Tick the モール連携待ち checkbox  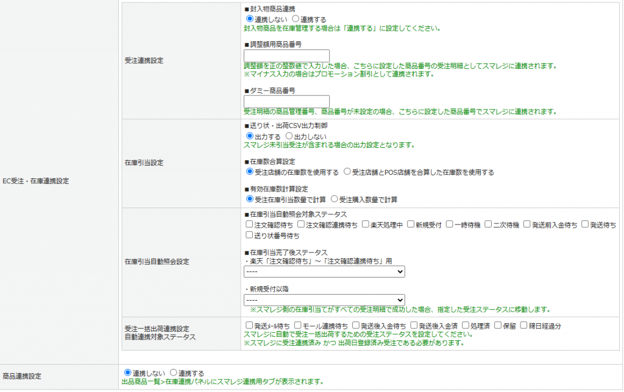297,325
